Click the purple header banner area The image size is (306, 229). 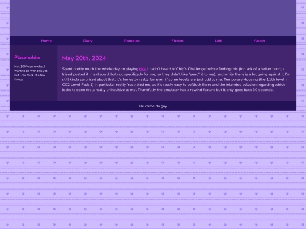pos(153,18)
